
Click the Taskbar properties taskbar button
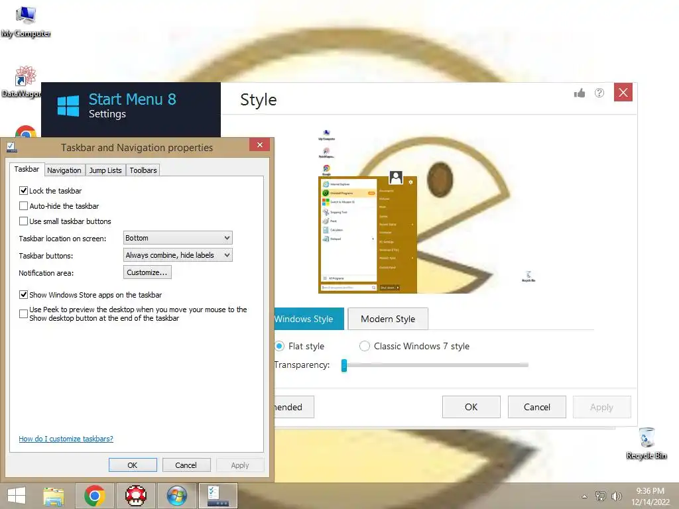pos(217,496)
